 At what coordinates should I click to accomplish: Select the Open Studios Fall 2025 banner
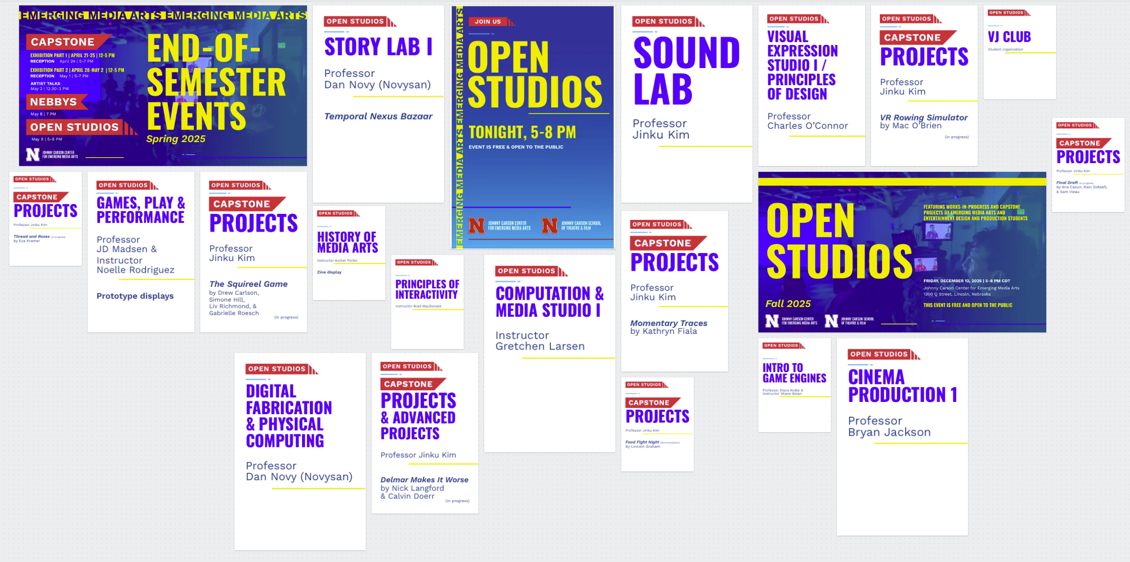coord(902,252)
